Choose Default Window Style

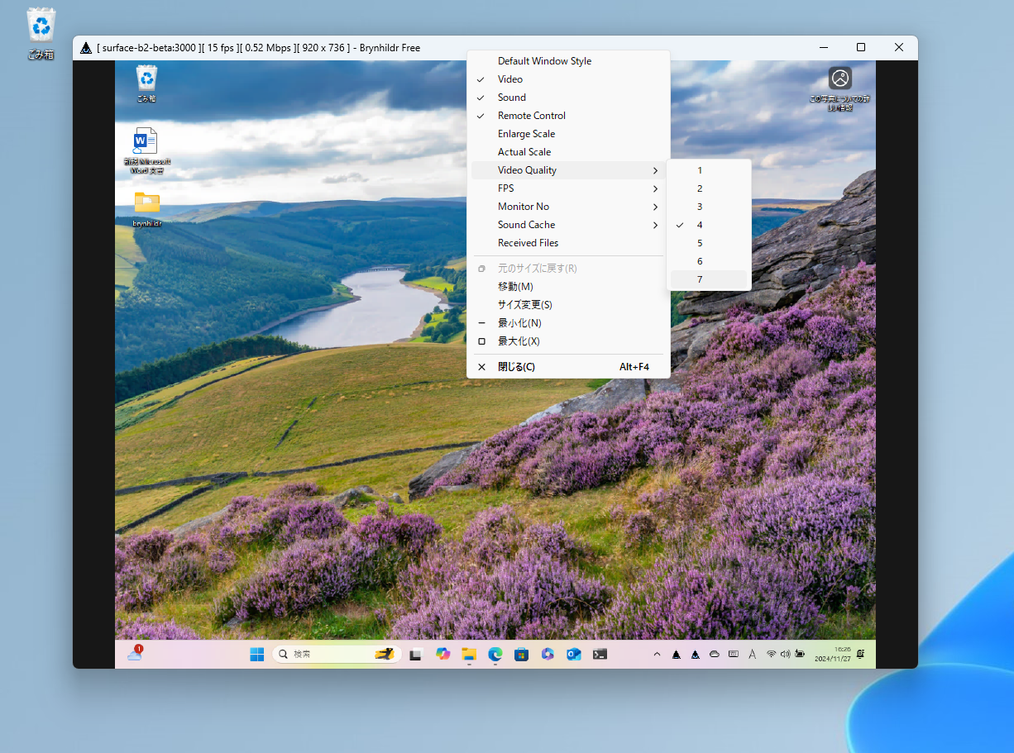(568, 61)
